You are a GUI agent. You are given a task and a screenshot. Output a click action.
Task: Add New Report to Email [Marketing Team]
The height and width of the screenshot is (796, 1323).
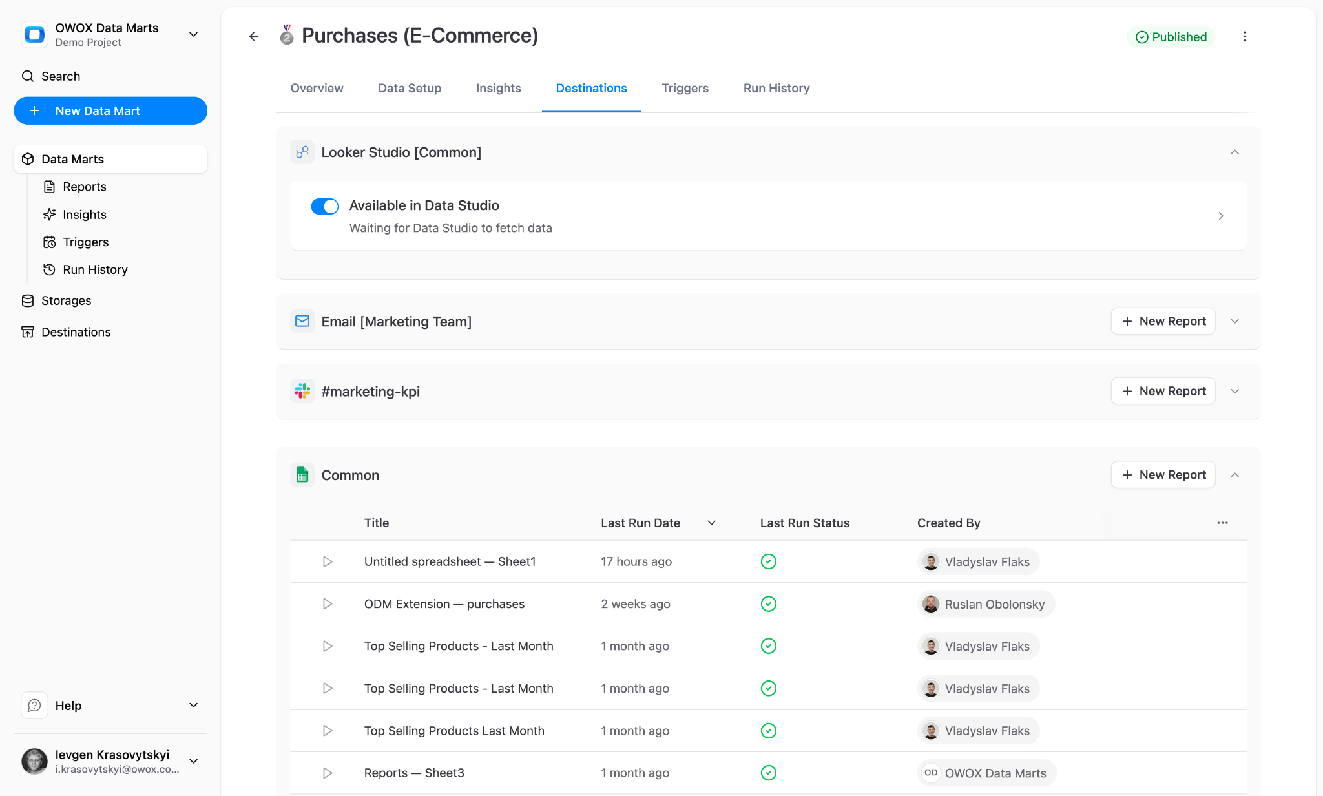(1163, 321)
